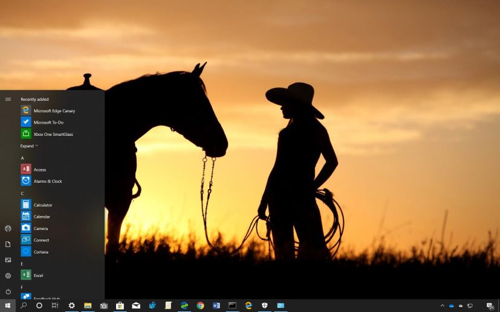Open the Camera icon on the taskbar

[103, 305]
